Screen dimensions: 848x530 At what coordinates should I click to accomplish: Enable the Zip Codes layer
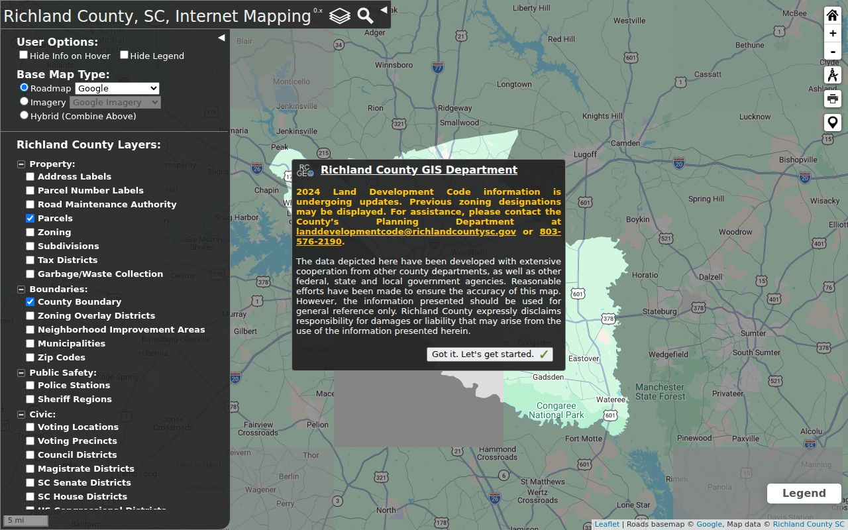click(30, 357)
